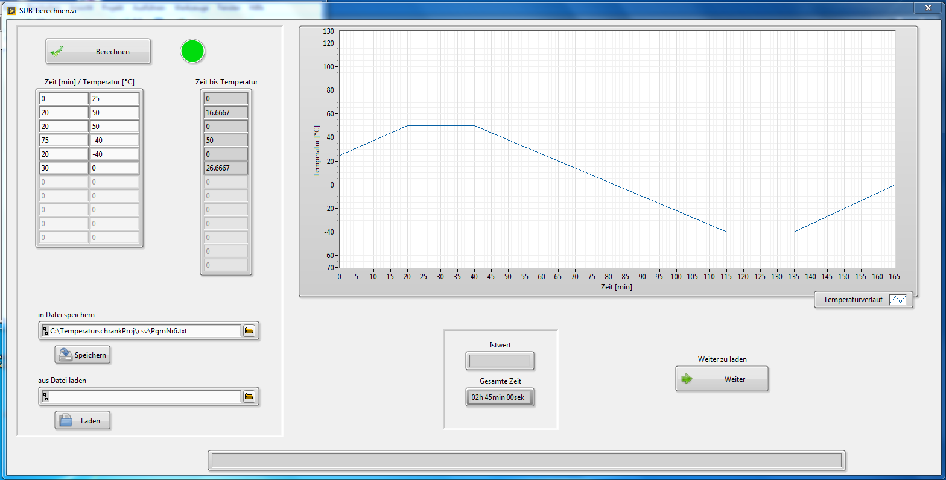Click the X-axis maximum value 165
Screen dimensions: 946x480
point(894,277)
